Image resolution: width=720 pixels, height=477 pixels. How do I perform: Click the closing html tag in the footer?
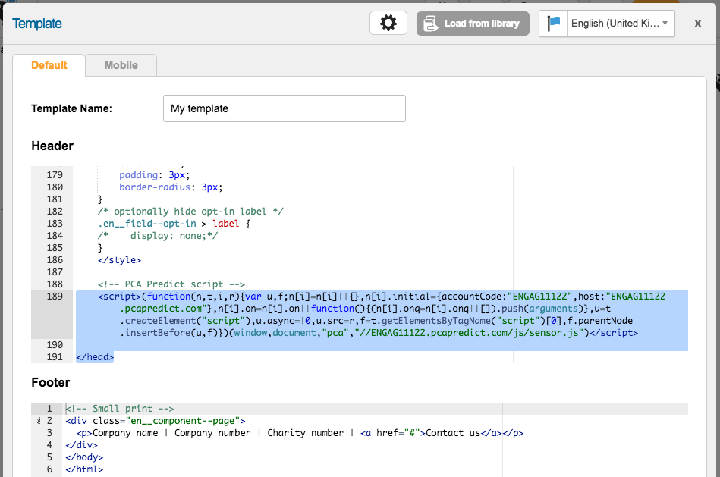click(84, 469)
